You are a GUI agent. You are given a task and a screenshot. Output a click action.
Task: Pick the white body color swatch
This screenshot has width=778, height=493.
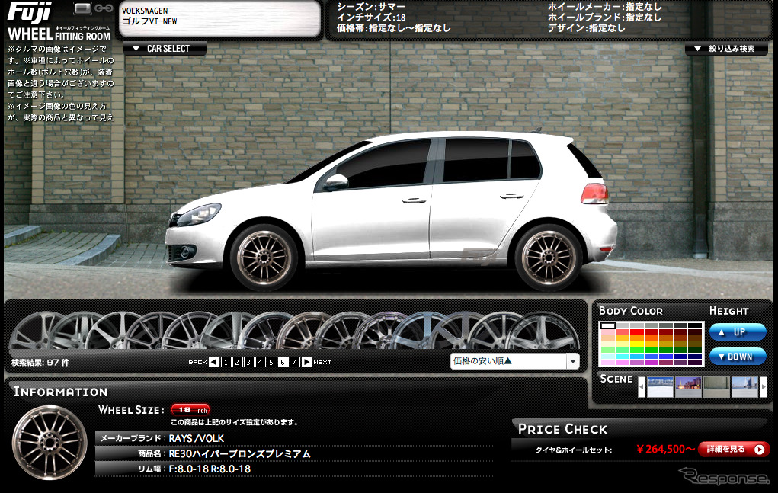(607, 326)
